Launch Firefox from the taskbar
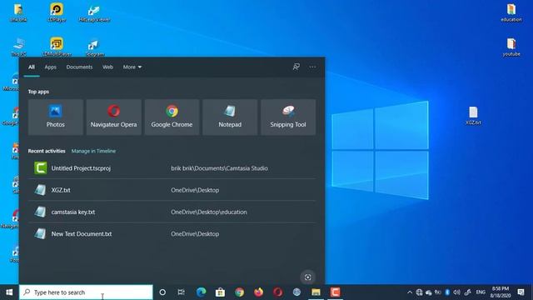533x300 pixels. (258, 292)
